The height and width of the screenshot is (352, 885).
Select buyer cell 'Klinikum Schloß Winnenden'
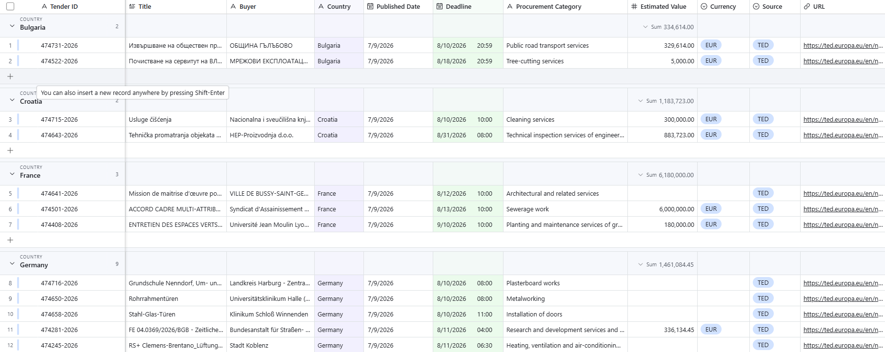point(271,314)
